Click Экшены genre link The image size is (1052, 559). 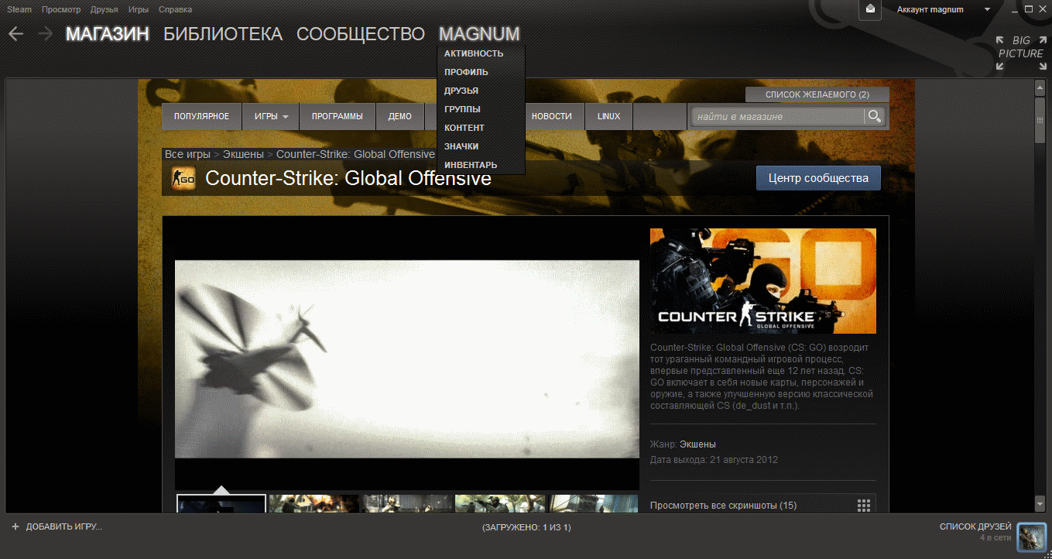[x=697, y=444]
